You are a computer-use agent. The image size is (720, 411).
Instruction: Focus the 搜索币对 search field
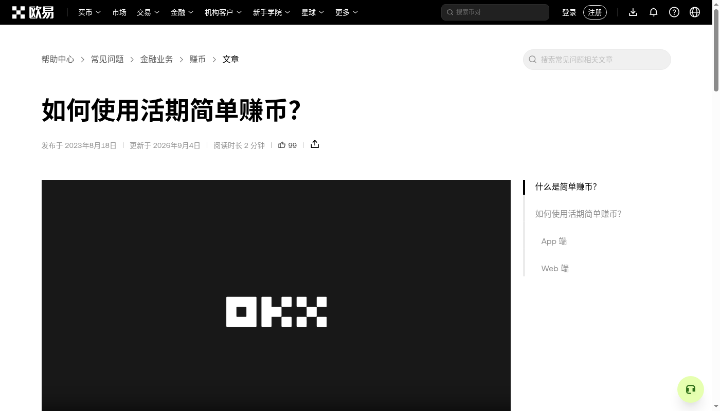495,12
